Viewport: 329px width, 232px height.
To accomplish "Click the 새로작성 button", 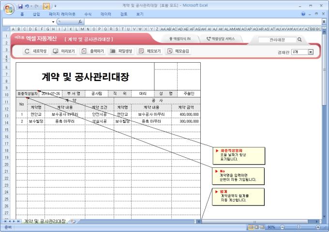I will (x=35, y=51).
